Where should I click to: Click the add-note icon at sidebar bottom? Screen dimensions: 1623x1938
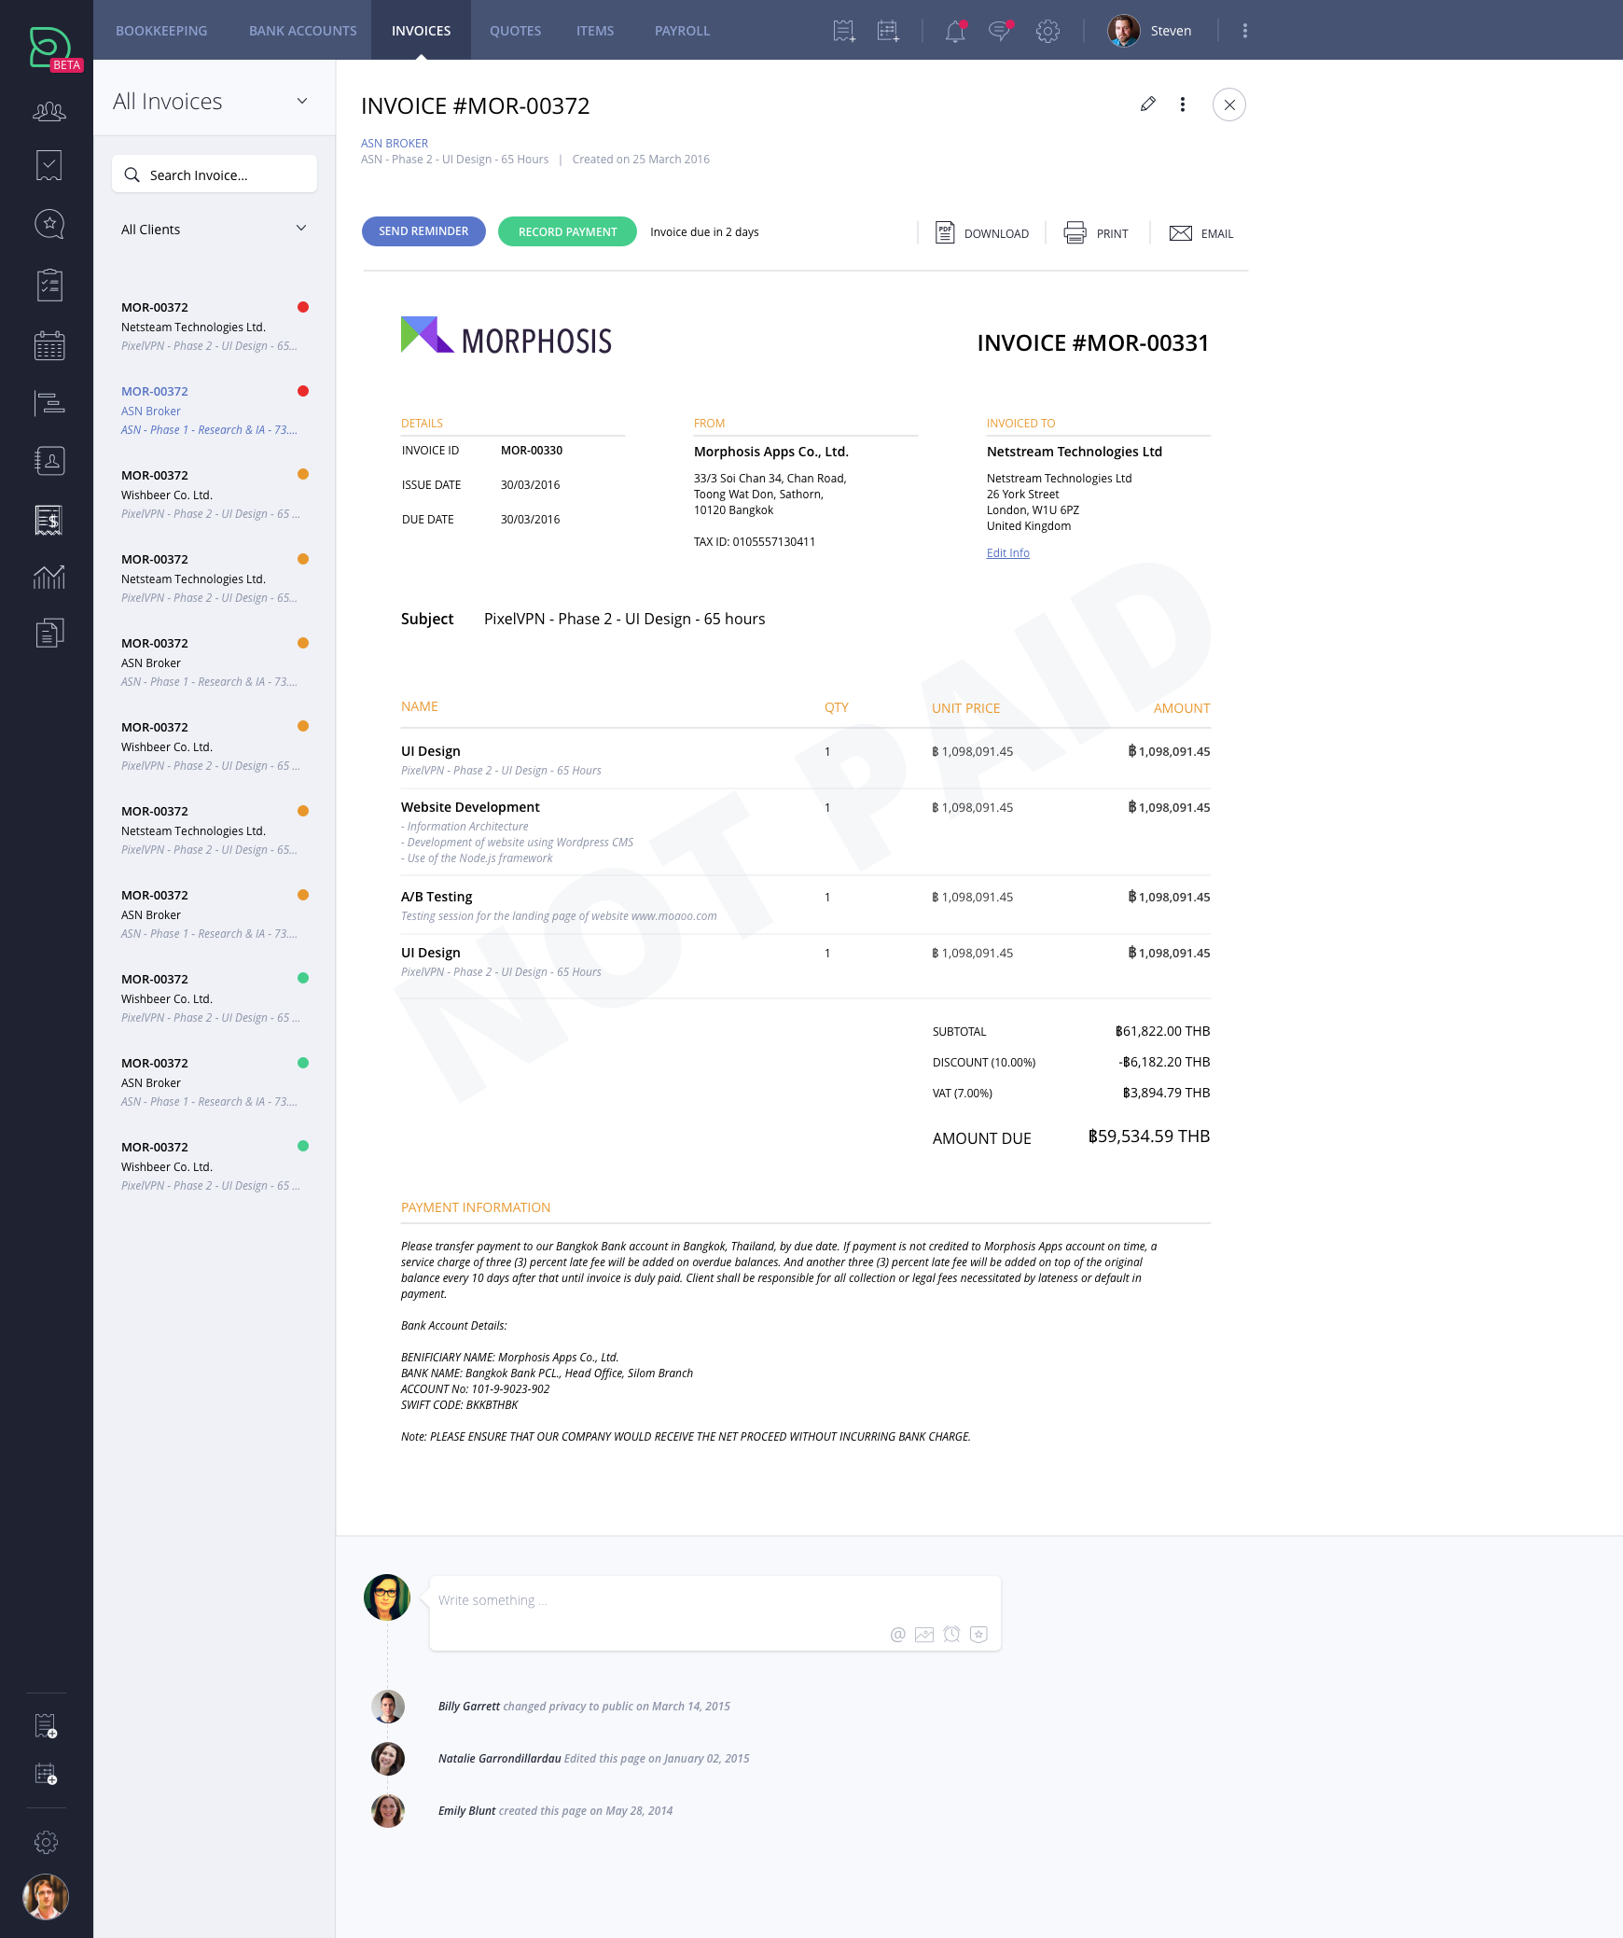tap(46, 1726)
